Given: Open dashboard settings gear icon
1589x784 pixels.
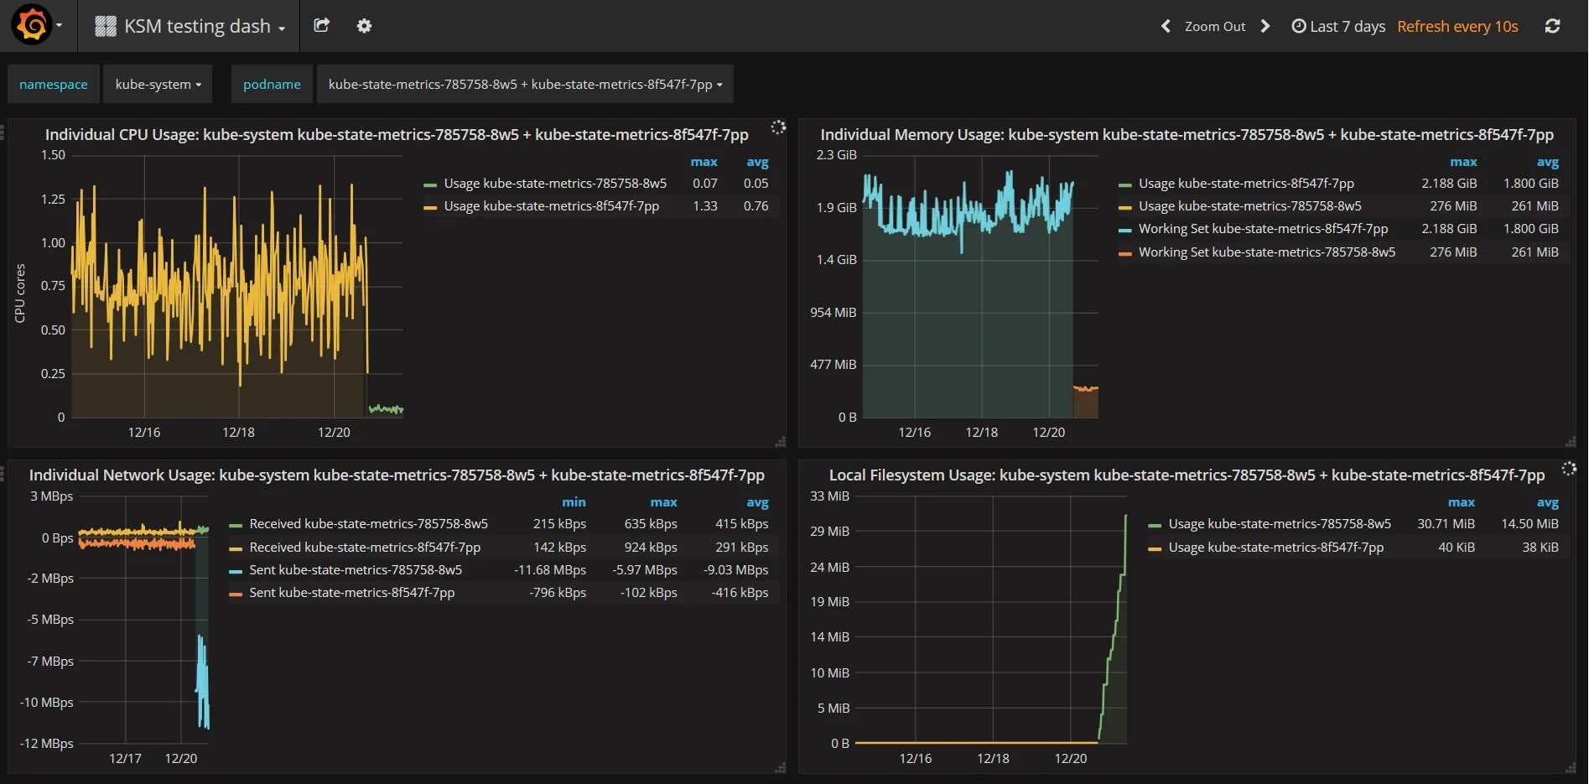Looking at the screenshot, I should (x=364, y=26).
